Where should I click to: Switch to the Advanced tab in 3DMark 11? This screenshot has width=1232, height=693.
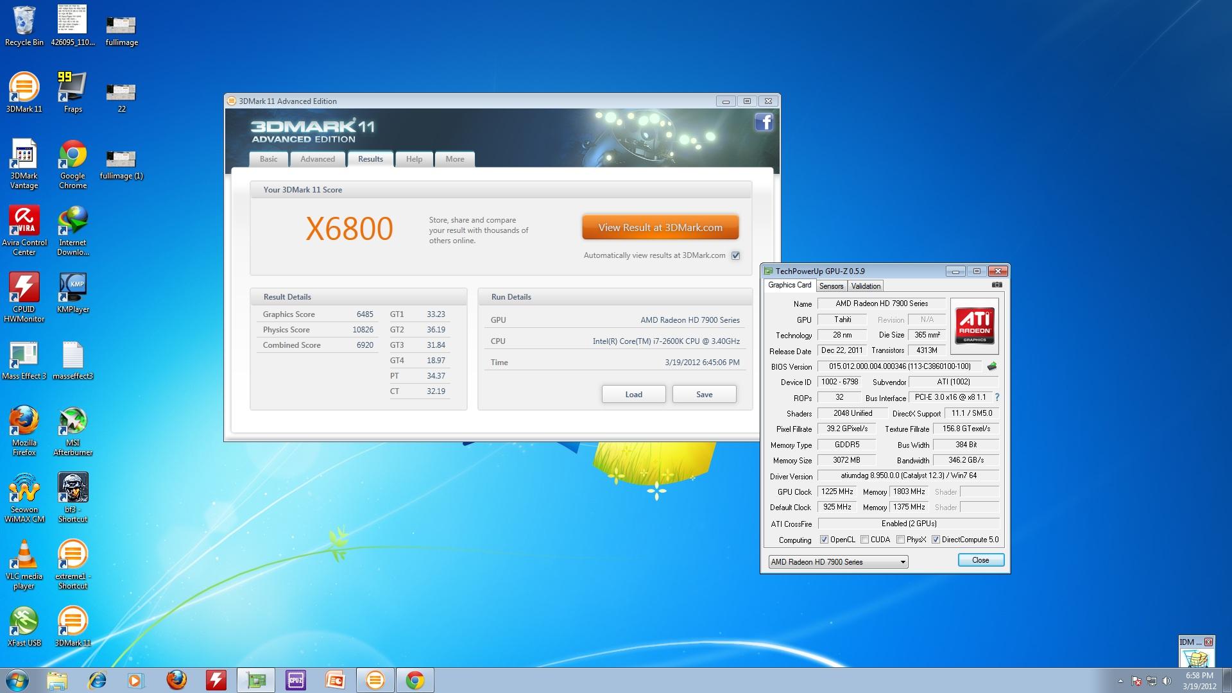coord(318,159)
